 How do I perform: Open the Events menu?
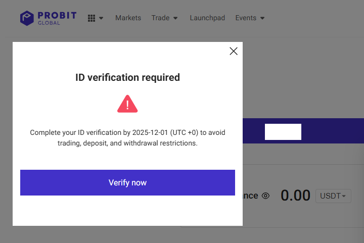click(x=246, y=18)
